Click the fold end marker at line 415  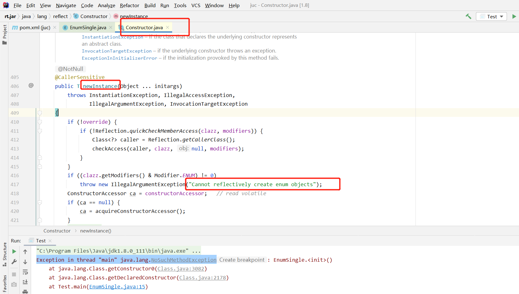tap(40, 167)
